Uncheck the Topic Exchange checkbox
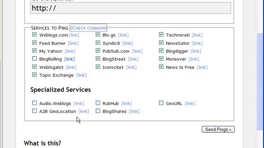The width and height of the screenshot is (264, 148). coord(35,74)
